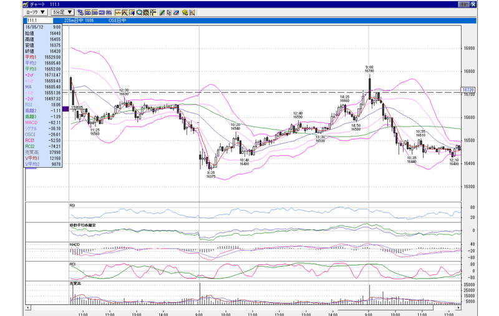Viewport: 499px width, 316px height.
Task: Toggle the MA moving average indicator icon
Action: point(88,12)
